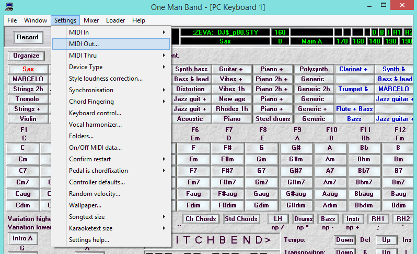Expand the Karaoketext size submenu
Image resolution: width=417 pixels, height=254 pixels.
click(x=111, y=228)
